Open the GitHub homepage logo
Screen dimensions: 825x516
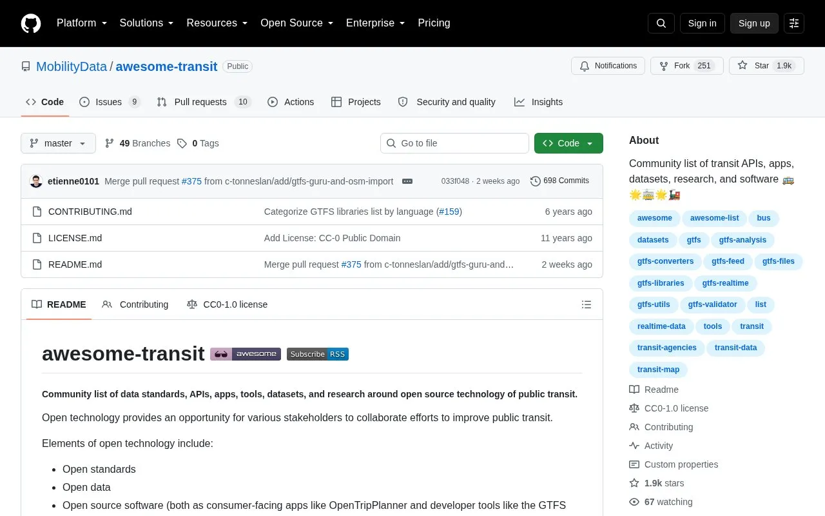(x=31, y=23)
